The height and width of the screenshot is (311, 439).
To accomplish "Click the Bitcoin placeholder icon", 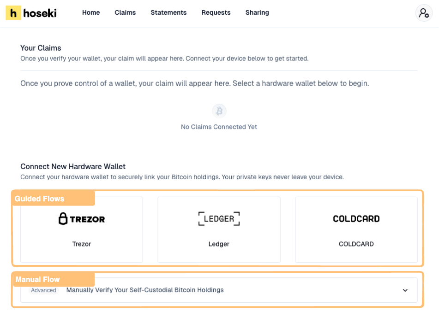I will pyautogui.click(x=219, y=111).
